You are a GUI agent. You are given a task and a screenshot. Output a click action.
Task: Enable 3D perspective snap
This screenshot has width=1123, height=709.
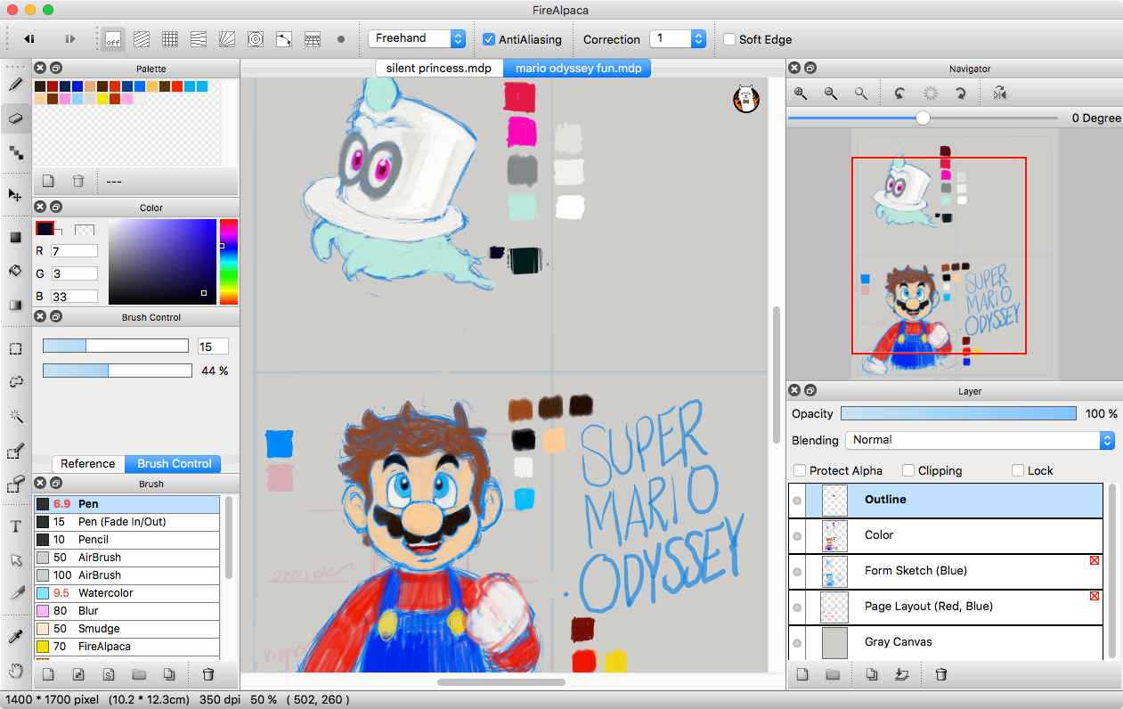click(313, 39)
